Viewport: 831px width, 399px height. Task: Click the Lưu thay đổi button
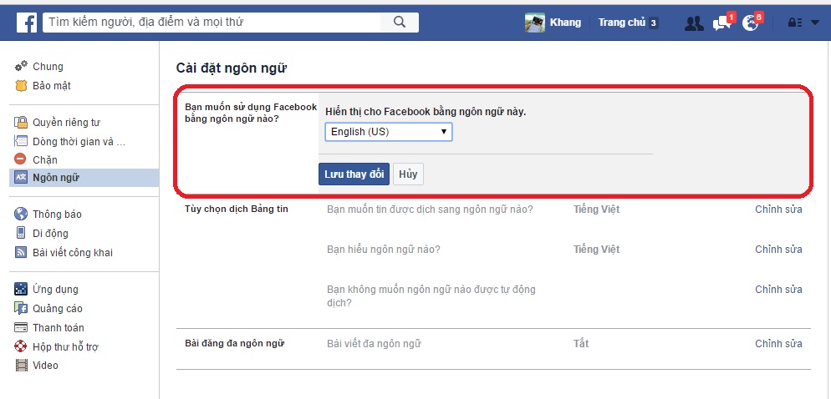[x=354, y=174]
